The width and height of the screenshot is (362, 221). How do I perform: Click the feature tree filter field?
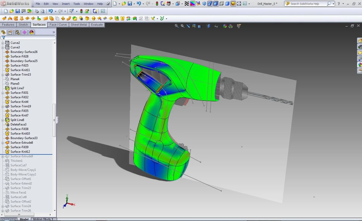(28, 38)
